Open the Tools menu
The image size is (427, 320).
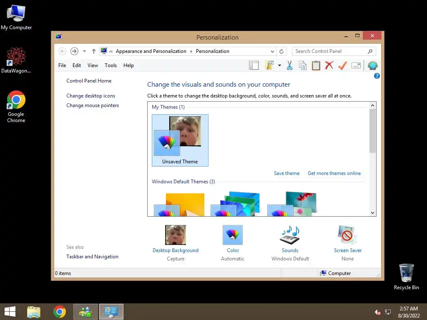[111, 65]
